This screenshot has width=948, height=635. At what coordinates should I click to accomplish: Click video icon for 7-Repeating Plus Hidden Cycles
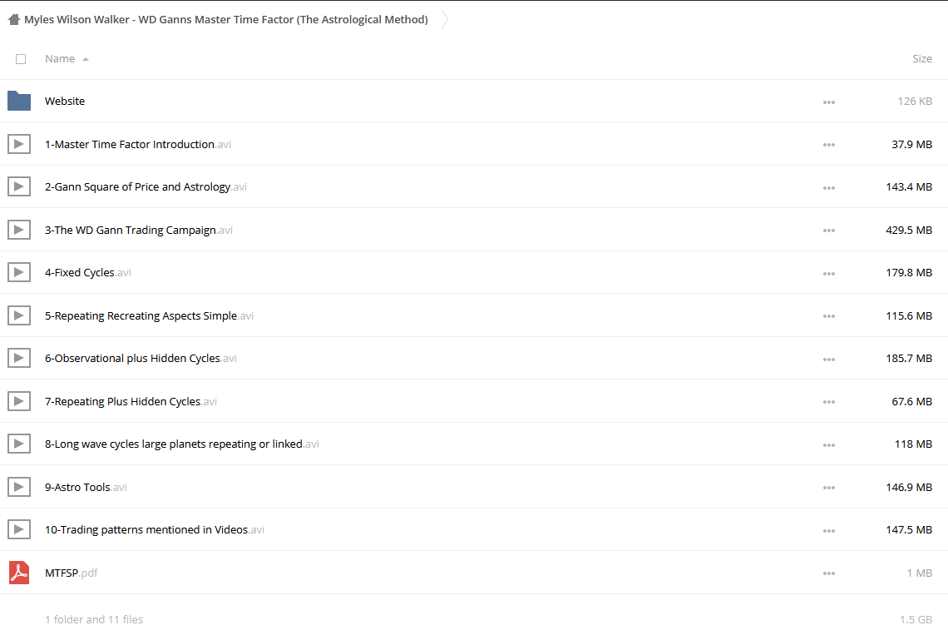tap(19, 401)
